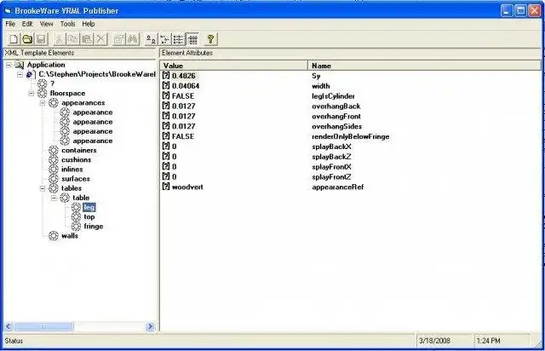This screenshot has height=351, width=545.
Task: Select the first appearance child node
Action: coord(93,112)
